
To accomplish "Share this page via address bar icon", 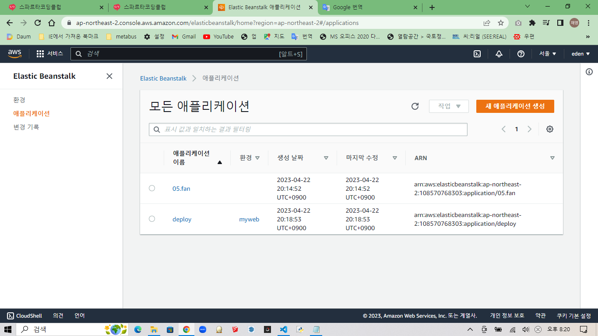I will tap(487, 23).
